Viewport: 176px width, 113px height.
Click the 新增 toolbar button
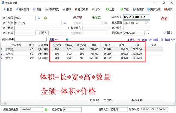tap(8, 9)
